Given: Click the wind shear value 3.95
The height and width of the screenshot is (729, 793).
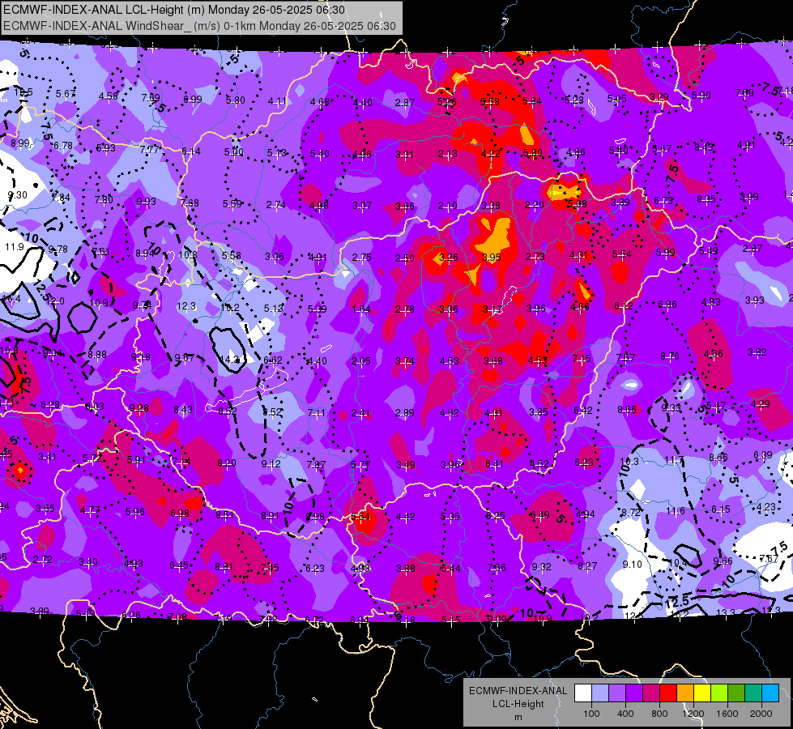Looking at the screenshot, I should click(491, 258).
